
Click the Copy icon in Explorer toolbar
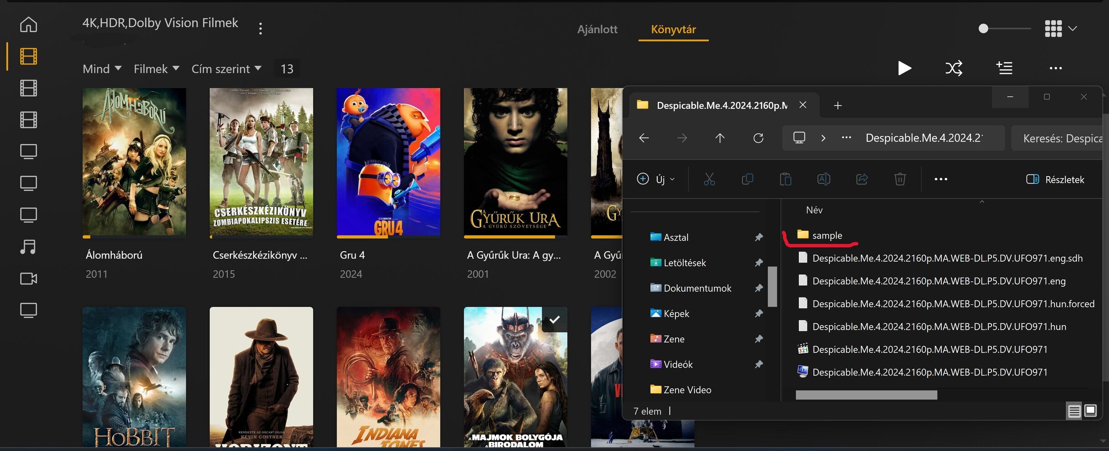[747, 179]
